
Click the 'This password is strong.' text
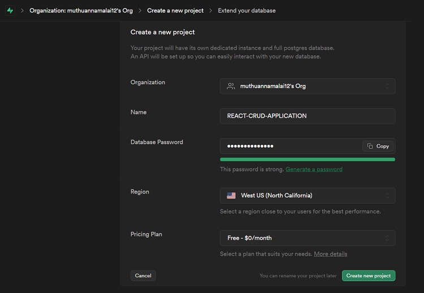[x=252, y=169]
